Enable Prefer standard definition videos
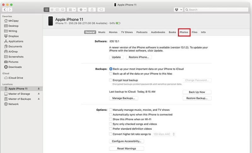 click(x=111, y=129)
